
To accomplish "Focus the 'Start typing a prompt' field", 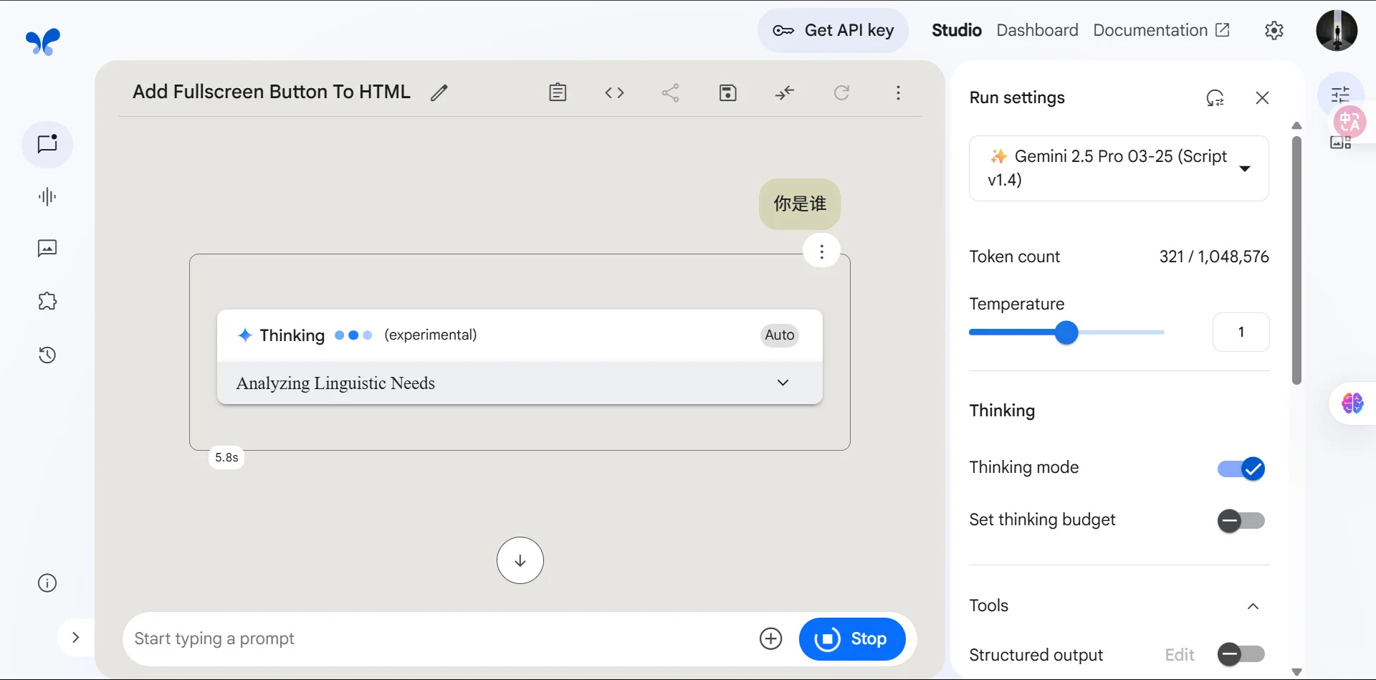I will 437,638.
